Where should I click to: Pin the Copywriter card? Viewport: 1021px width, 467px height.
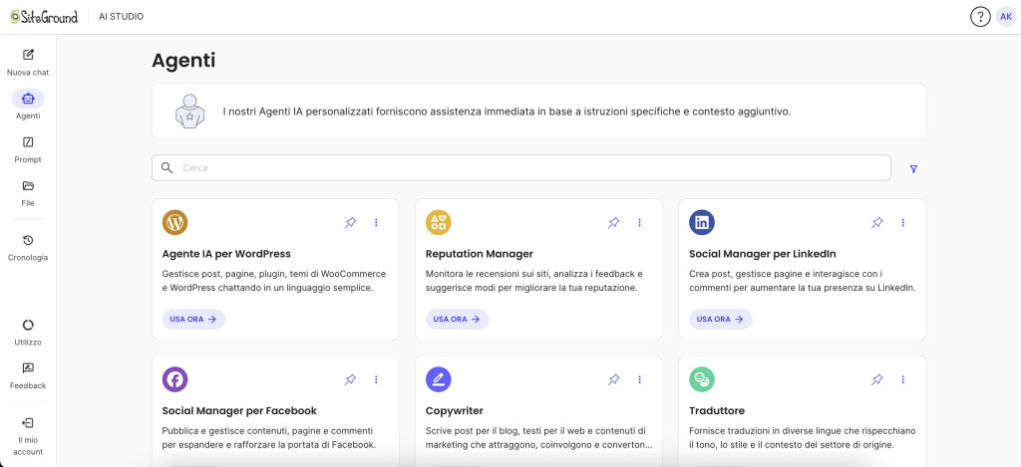click(613, 379)
